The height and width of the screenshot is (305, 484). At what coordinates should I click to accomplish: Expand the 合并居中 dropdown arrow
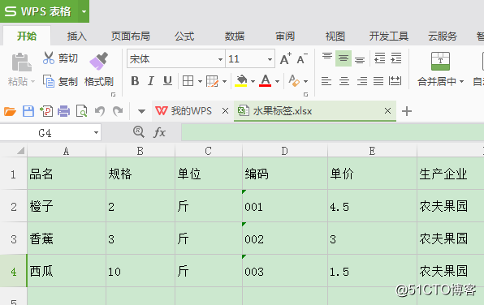462,81
